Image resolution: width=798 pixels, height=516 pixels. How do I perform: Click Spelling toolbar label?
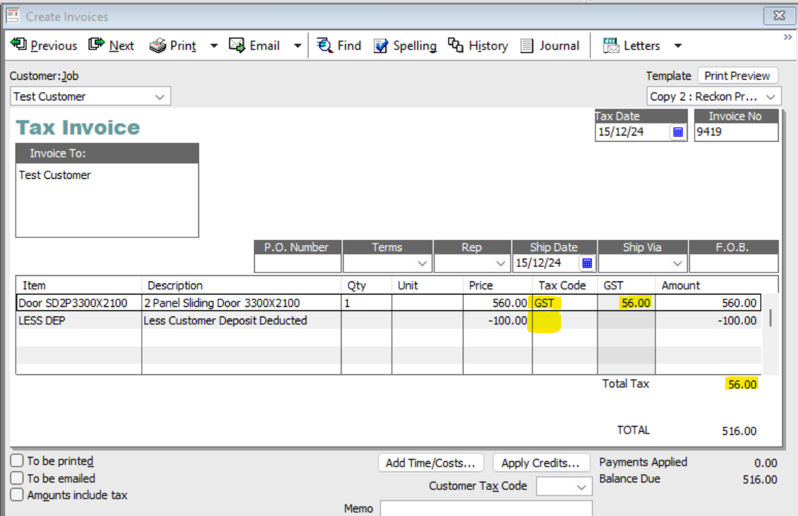click(414, 46)
